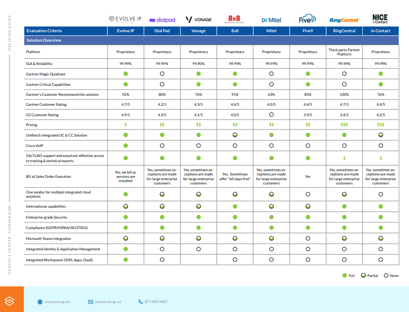Click the Microsoft Teams Integration row label
Screen dimensions: 409x312
(48, 239)
